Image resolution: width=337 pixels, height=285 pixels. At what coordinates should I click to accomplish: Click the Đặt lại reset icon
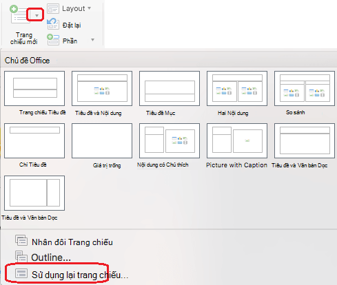(x=53, y=24)
